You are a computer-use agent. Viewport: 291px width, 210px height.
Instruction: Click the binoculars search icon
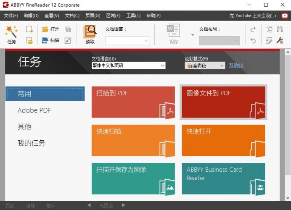coord(280,29)
